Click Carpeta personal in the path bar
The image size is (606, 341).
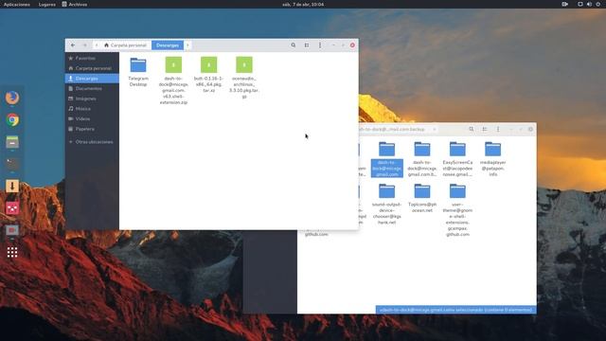click(x=125, y=45)
